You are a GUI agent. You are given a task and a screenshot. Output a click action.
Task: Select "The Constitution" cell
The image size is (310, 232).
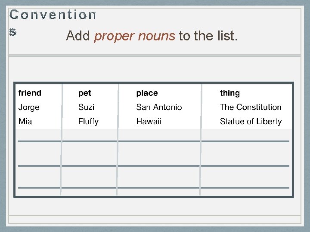click(x=251, y=107)
